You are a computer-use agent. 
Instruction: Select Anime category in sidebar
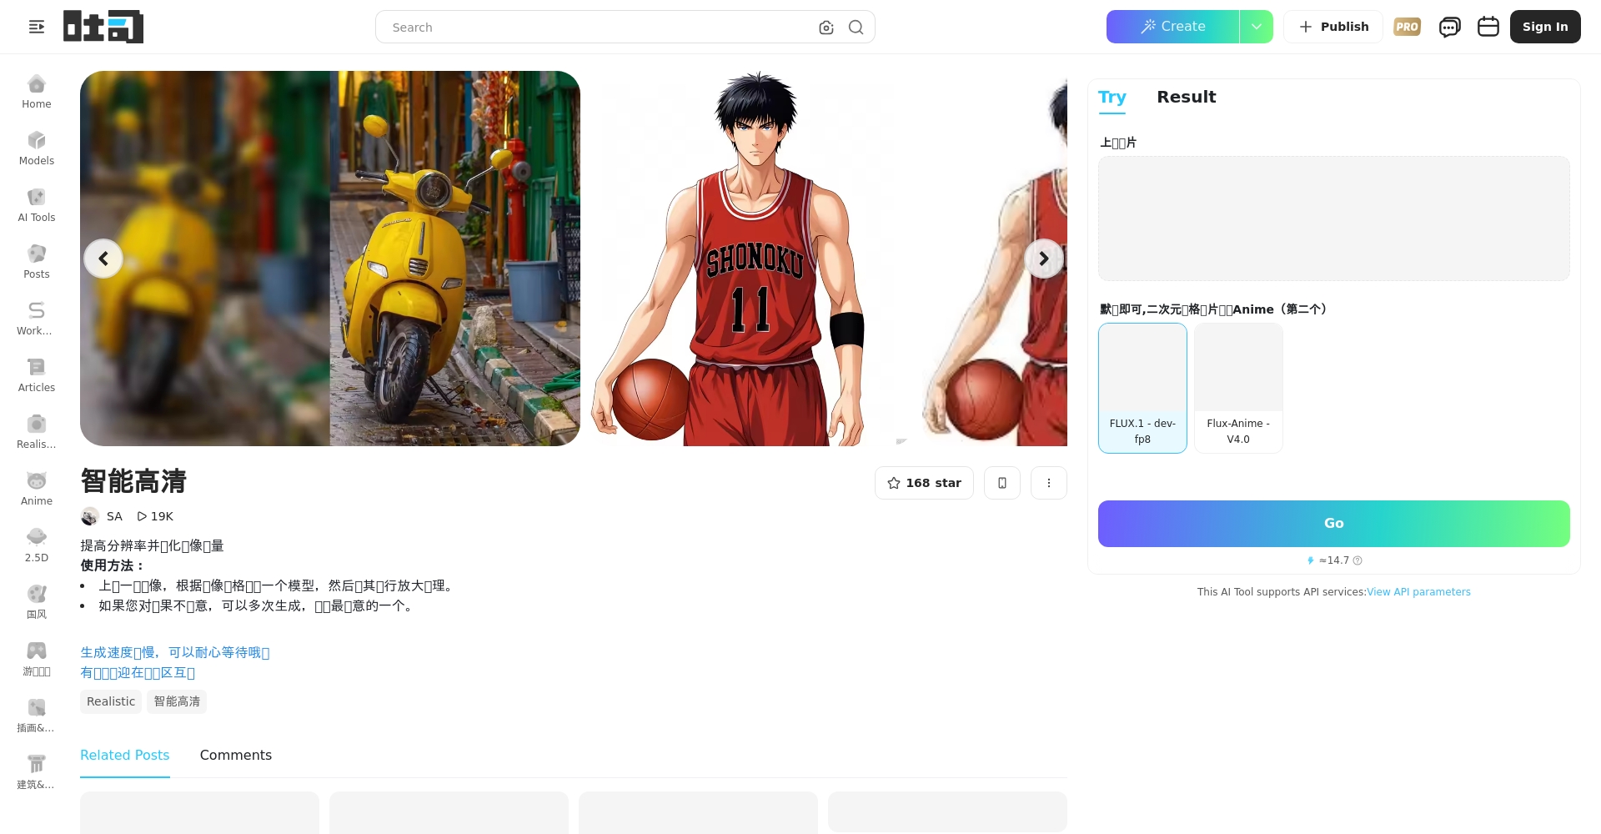pos(37,490)
